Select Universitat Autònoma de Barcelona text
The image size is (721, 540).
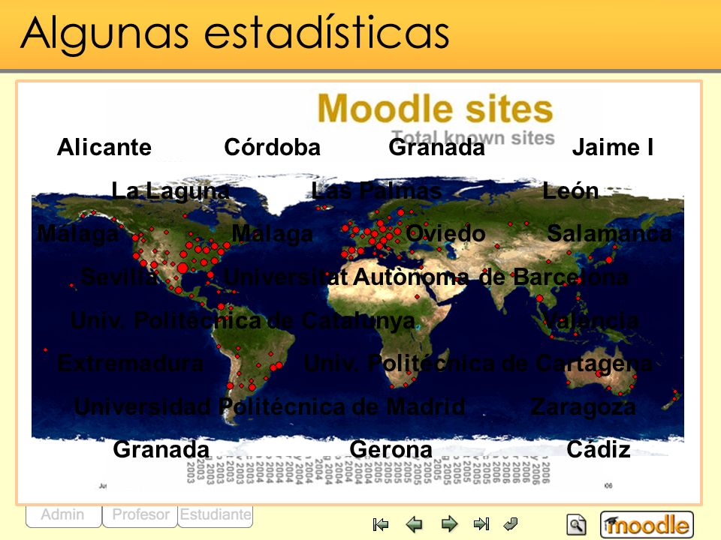(x=426, y=277)
